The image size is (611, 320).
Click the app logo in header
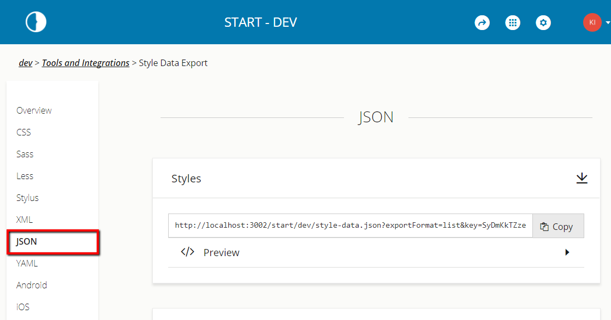pyautogui.click(x=36, y=22)
